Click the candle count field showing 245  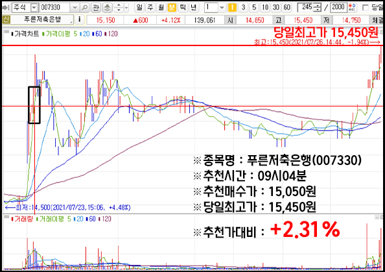[x=305, y=8]
